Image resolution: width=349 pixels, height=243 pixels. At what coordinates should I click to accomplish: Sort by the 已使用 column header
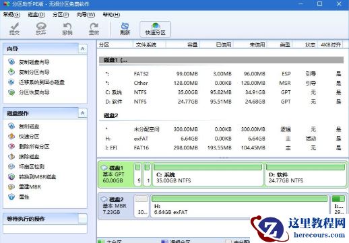(x=216, y=45)
